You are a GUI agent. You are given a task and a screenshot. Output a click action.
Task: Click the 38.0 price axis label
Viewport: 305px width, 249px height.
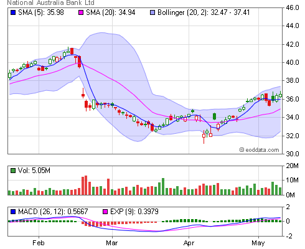tap(293, 80)
